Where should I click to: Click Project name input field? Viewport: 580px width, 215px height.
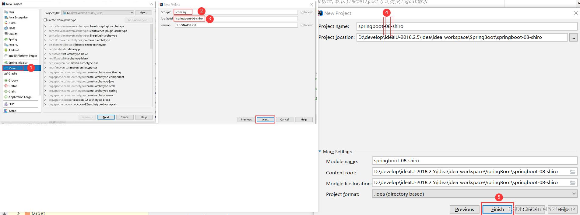click(x=467, y=26)
